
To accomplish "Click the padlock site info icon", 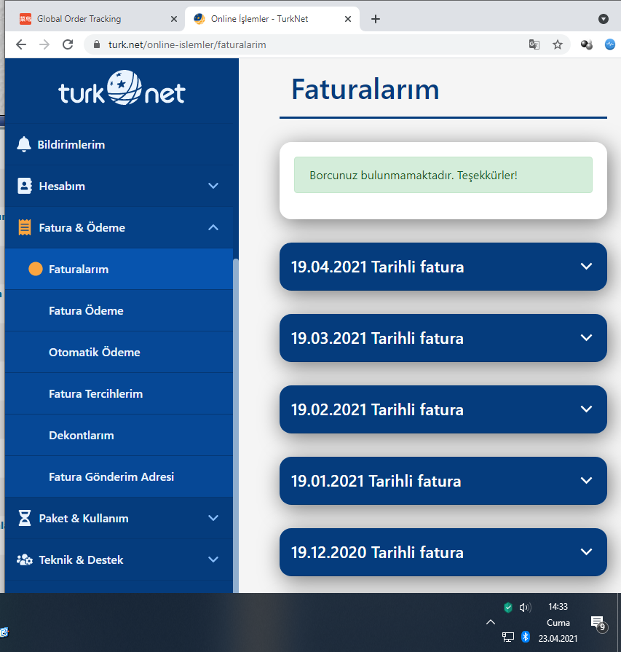I will tap(96, 44).
